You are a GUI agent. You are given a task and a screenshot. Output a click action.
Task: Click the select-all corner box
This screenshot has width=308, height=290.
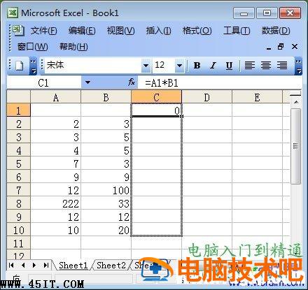coord(19,97)
